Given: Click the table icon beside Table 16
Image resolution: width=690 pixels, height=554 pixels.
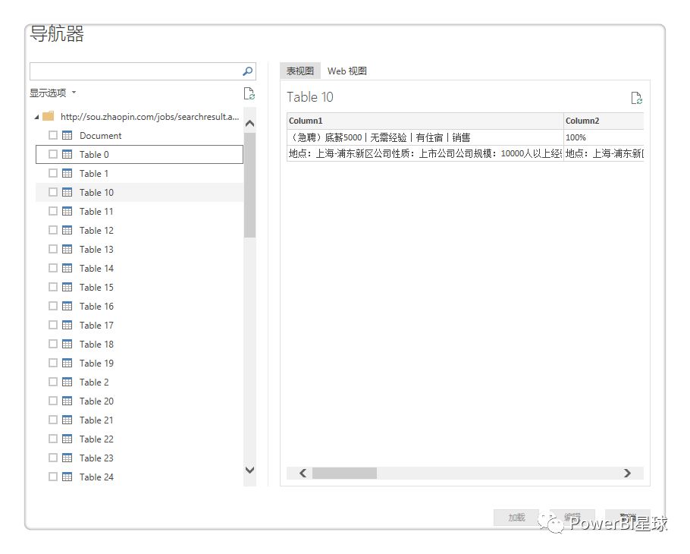Looking at the screenshot, I should (67, 306).
